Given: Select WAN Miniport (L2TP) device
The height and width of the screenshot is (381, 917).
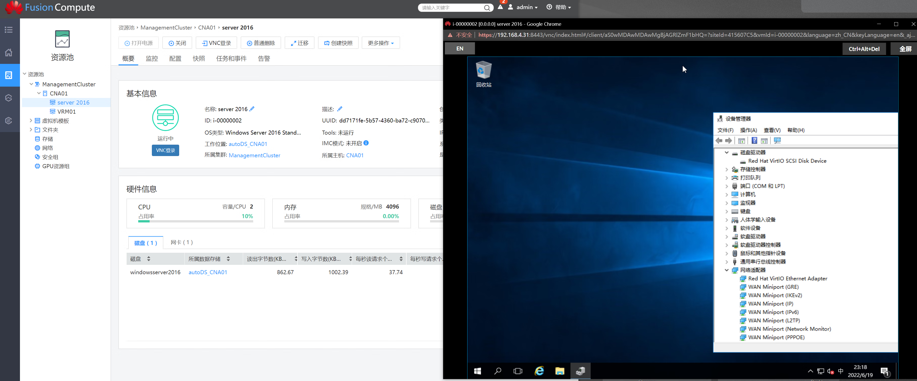Looking at the screenshot, I should point(774,320).
